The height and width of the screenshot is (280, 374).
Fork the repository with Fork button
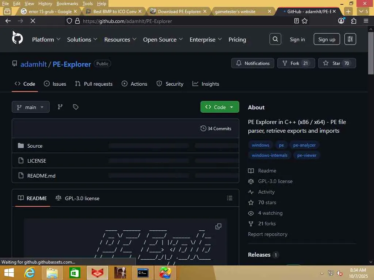click(296, 63)
